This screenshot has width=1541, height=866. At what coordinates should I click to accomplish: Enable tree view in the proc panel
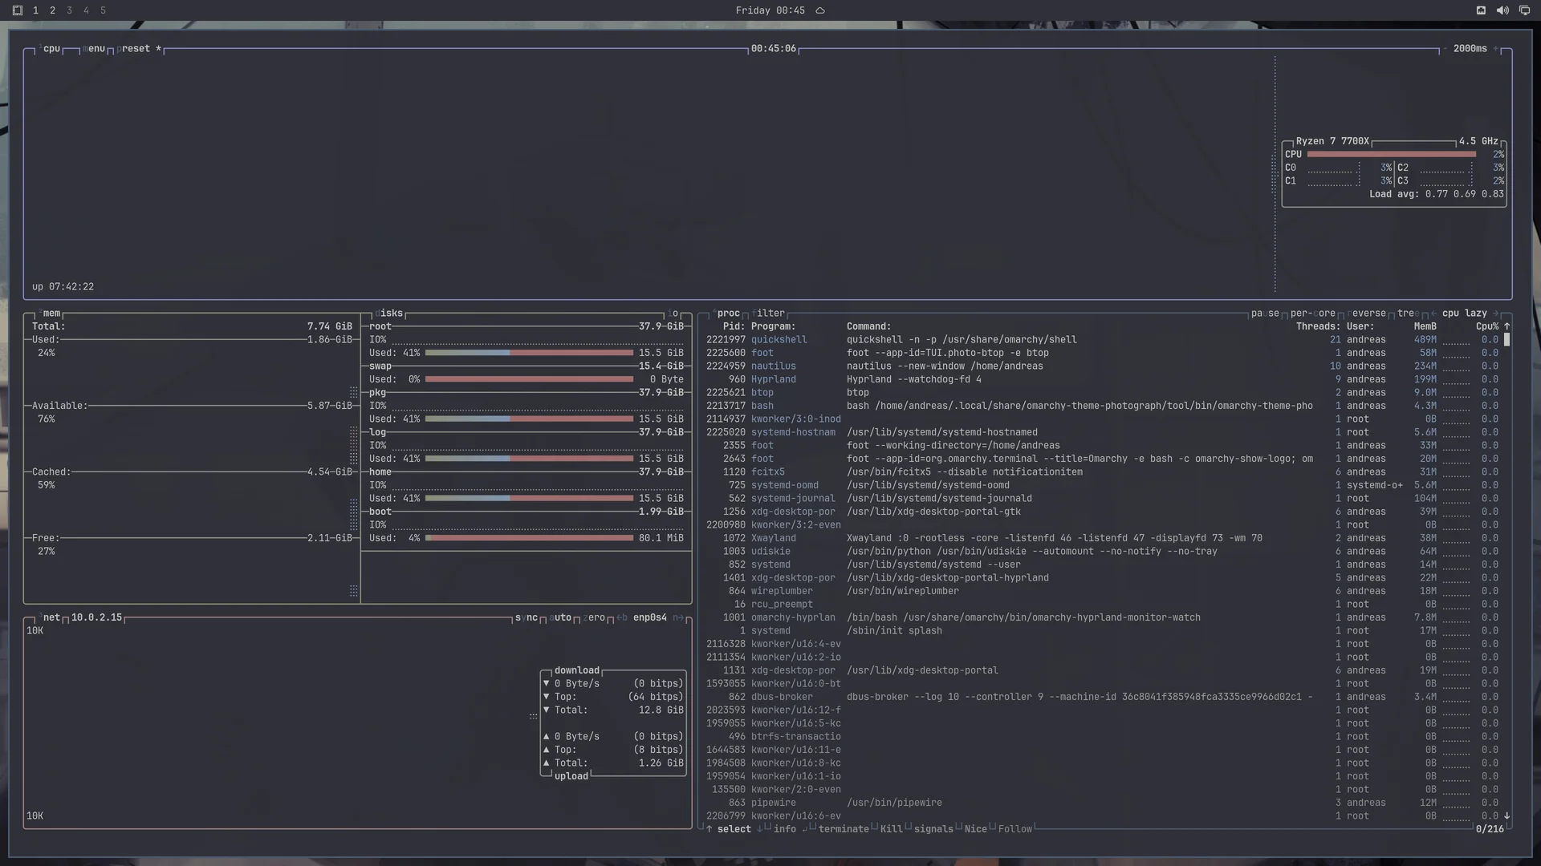tap(1409, 314)
